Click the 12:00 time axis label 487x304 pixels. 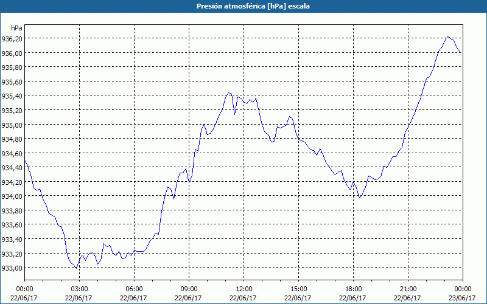243,289
